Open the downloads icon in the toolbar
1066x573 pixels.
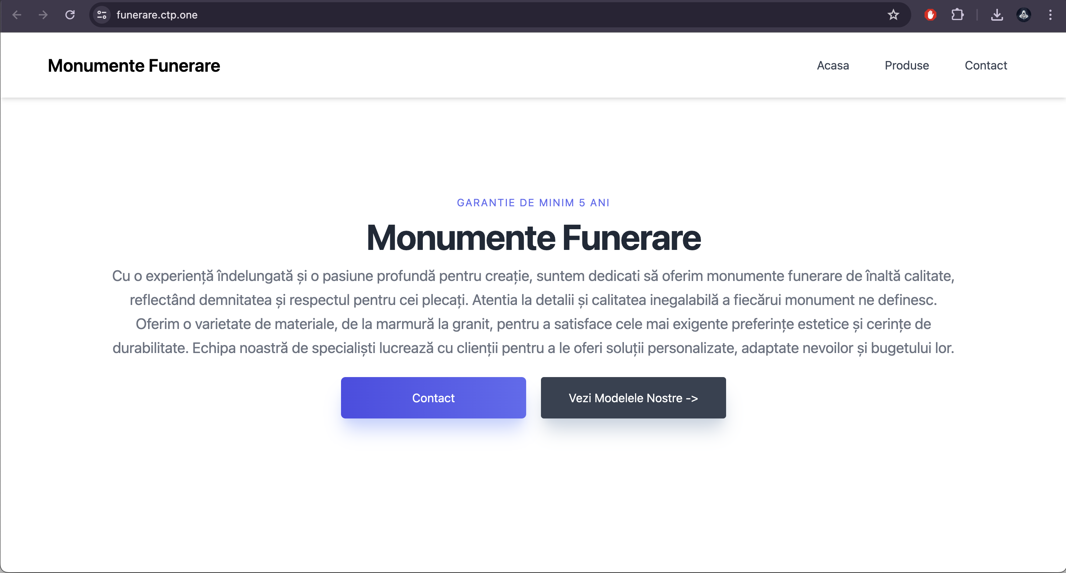(997, 15)
